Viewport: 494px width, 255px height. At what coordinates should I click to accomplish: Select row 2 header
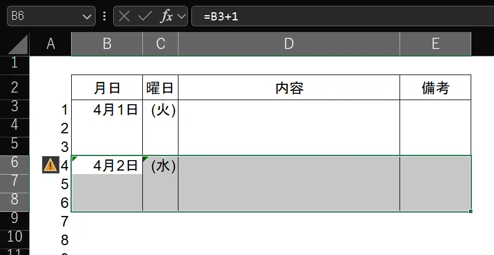(x=15, y=87)
